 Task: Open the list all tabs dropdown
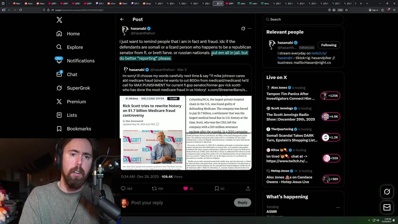pyautogui.click(x=367, y=3)
